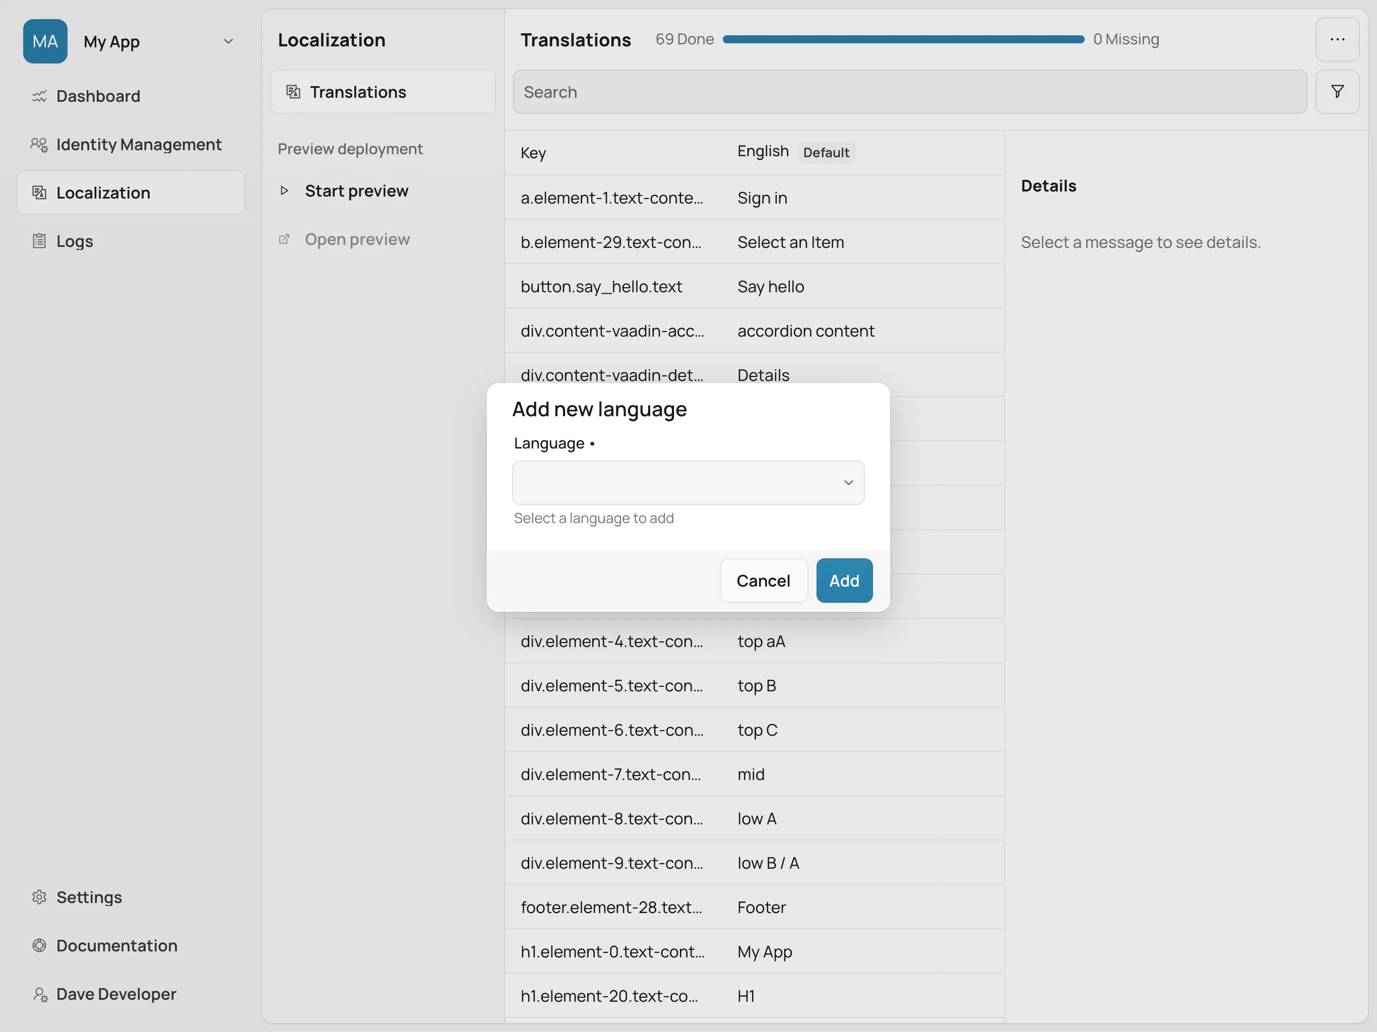
Task: Click the filter funnel icon
Action: pos(1337,92)
